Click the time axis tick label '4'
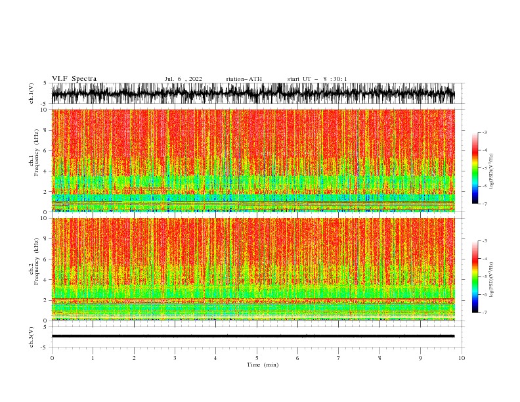Image resolution: width=520 pixels, height=402 pixels. pos(215,358)
